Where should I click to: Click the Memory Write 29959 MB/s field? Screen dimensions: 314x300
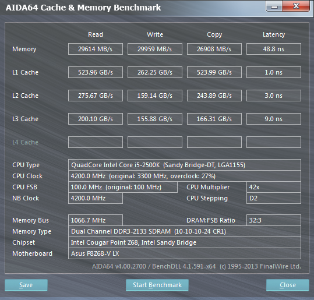click(x=155, y=49)
